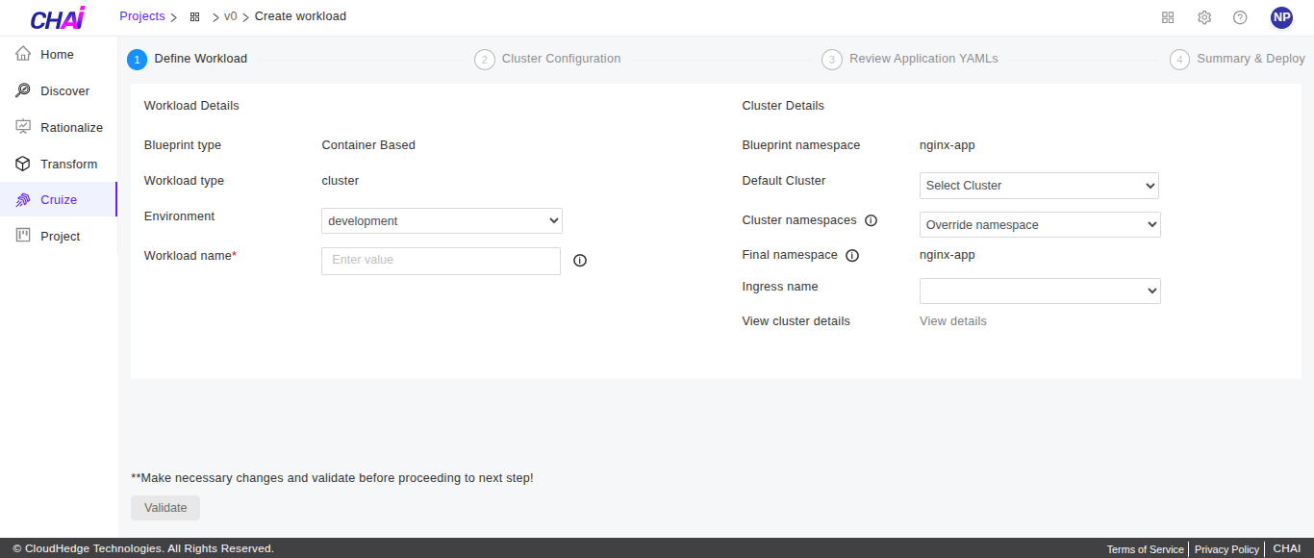
Task: Click the View details link
Action: [x=952, y=321]
